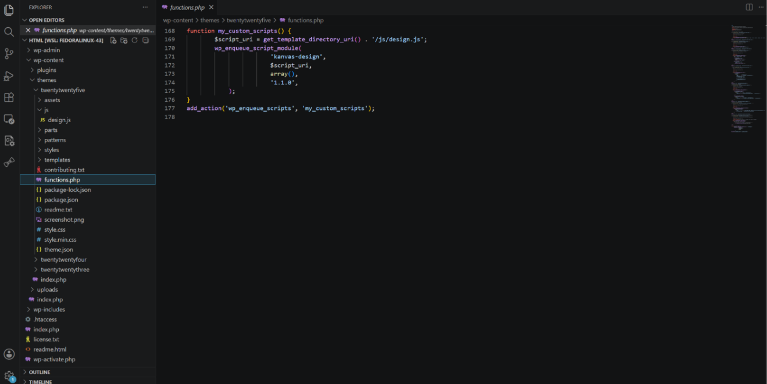Viewport: 767px width, 384px height.
Task: Click twentytwentyfive in the editor breadcrumb
Action: tap(249, 20)
